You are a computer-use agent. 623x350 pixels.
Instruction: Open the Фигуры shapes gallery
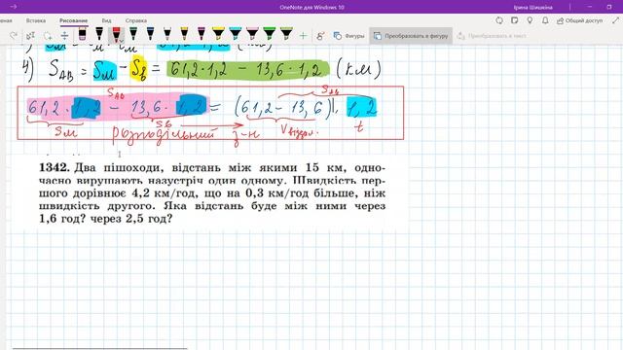[348, 36]
